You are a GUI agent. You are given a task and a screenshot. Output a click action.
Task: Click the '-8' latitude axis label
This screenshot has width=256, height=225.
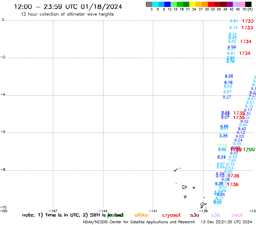pos(3,170)
